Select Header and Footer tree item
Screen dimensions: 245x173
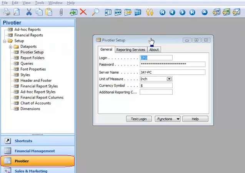point(36,81)
